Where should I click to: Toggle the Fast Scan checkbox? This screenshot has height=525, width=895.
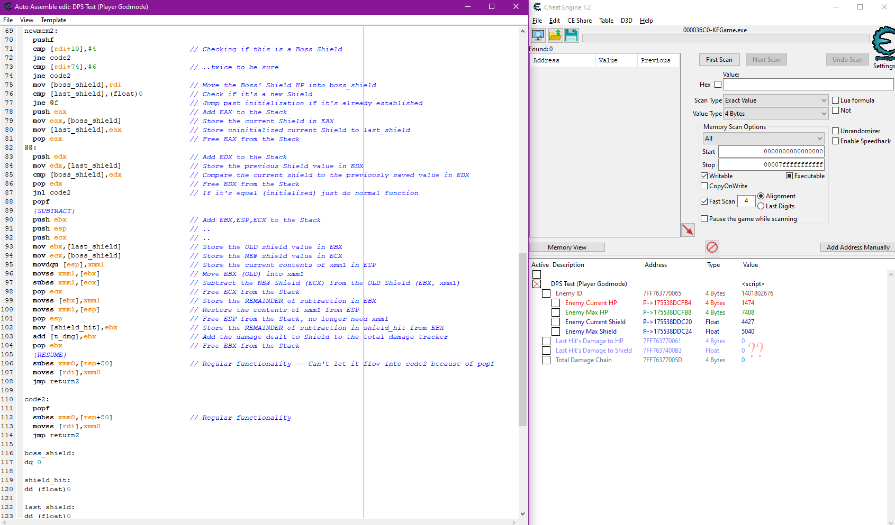tap(704, 201)
